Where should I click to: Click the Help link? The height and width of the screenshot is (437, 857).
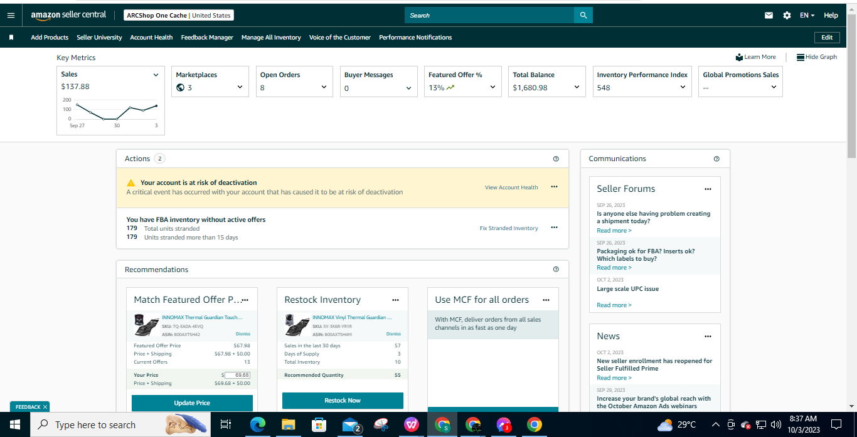831,15
